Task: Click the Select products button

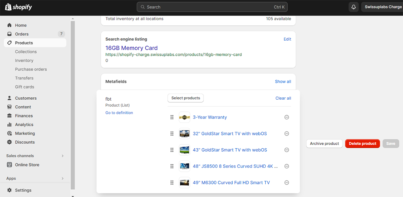Action: (186, 98)
